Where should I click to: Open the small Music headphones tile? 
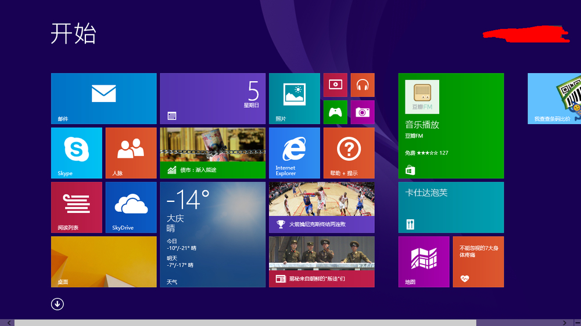click(363, 85)
